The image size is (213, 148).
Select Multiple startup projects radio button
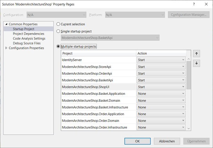coord(58,46)
